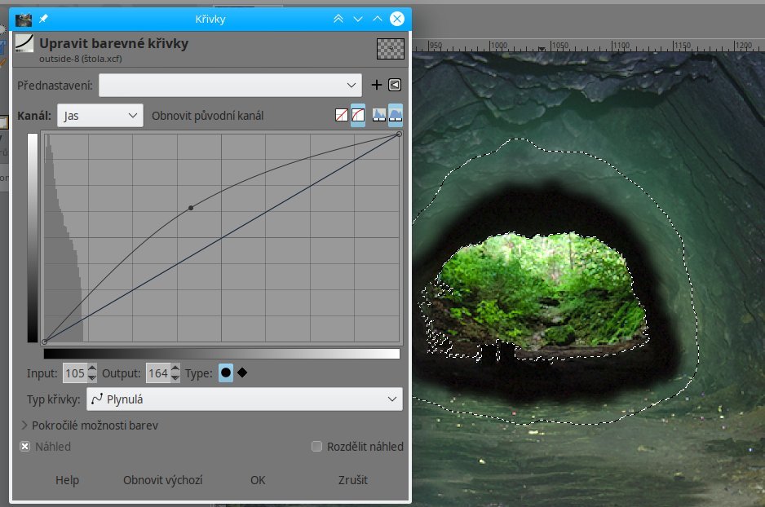Open the preset management menu icon
This screenshot has width=765, height=507.
395,85
